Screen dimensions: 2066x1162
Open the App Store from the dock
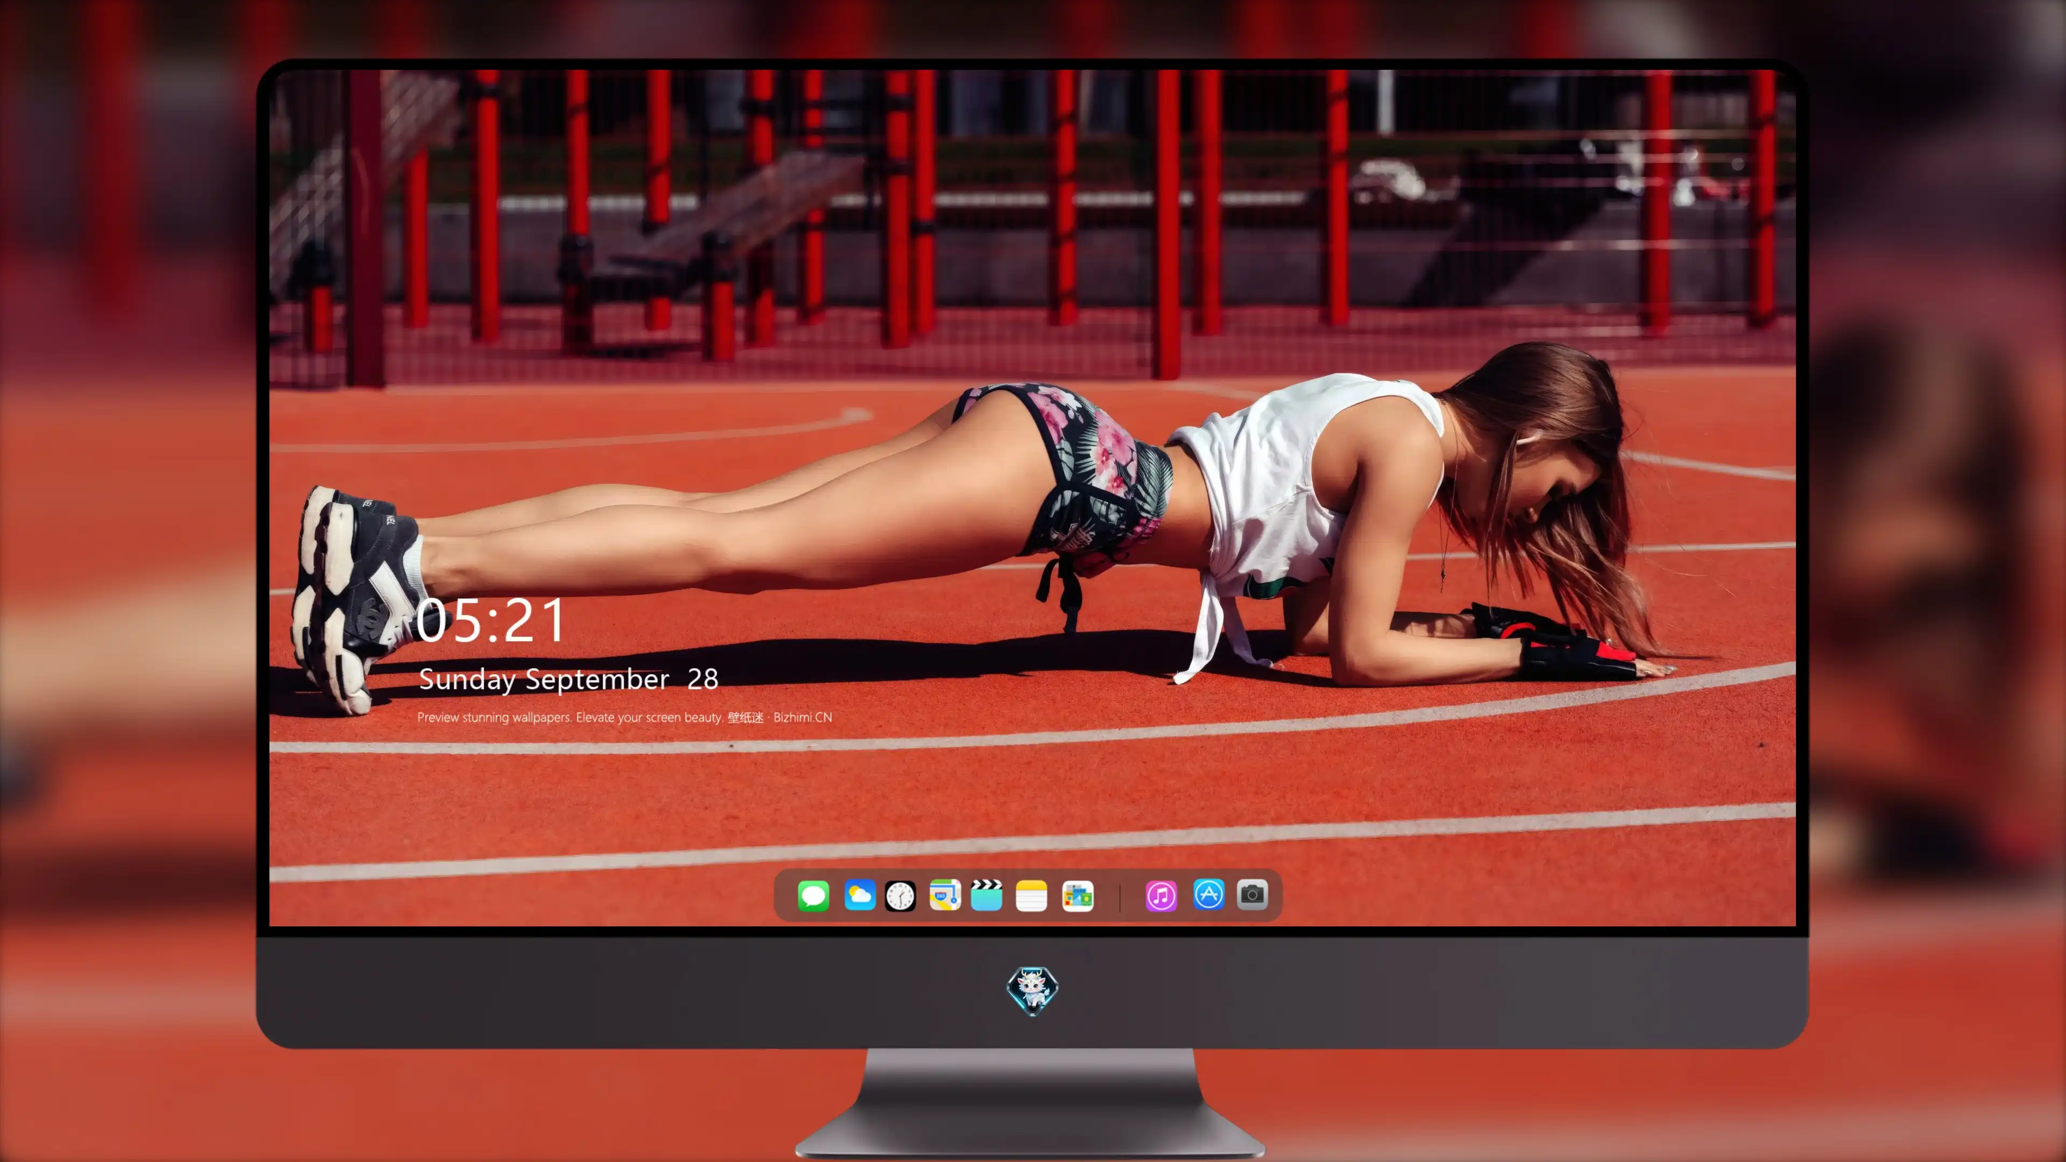tap(1208, 894)
